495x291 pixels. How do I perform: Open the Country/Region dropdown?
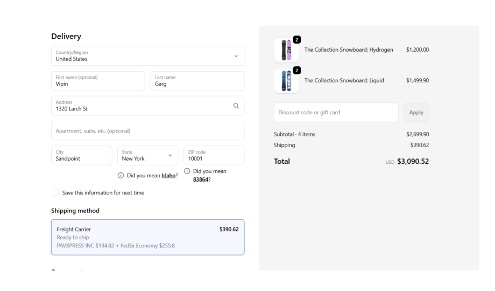[147, 56]
